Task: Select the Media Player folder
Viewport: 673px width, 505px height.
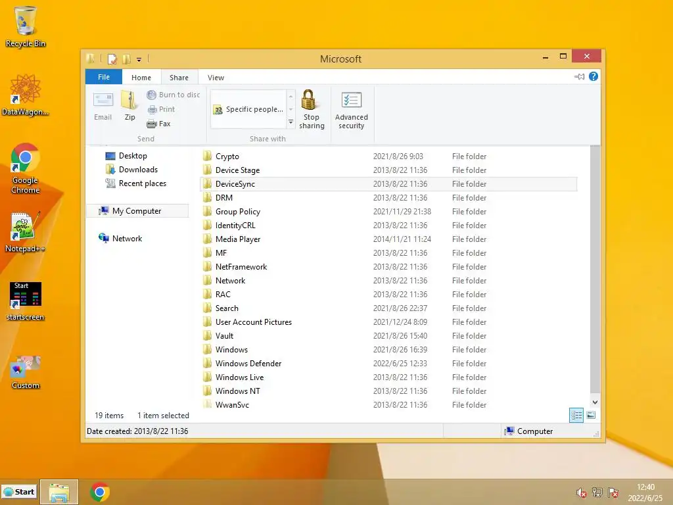Action: pos(388,239)
